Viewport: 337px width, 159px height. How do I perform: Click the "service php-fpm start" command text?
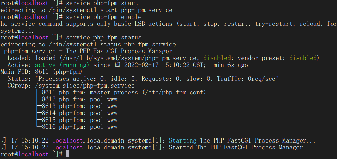[102, 3]
